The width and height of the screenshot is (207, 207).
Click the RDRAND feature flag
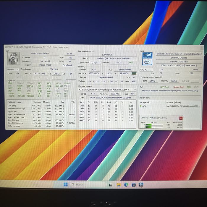pos(21,96)
